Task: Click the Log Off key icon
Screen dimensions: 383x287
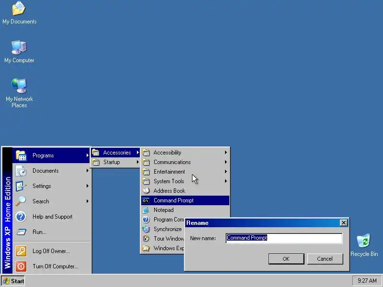Action: tap(21, 251)
